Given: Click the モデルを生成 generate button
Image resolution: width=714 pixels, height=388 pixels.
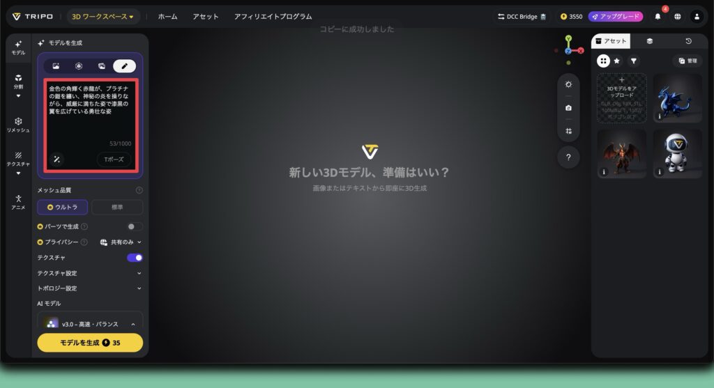Looking at the screenshot, I should (x=90, y=343).
